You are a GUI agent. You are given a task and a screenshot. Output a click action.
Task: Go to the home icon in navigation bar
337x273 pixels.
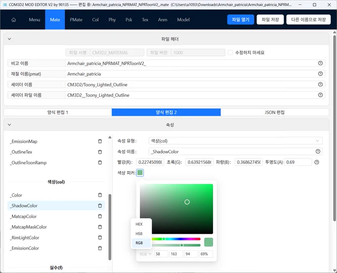coord(13,20)
